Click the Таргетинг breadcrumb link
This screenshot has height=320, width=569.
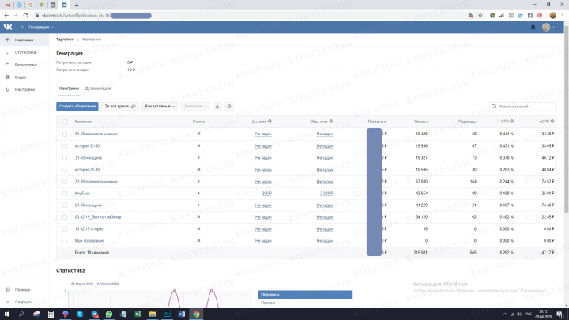click(65, 40)
